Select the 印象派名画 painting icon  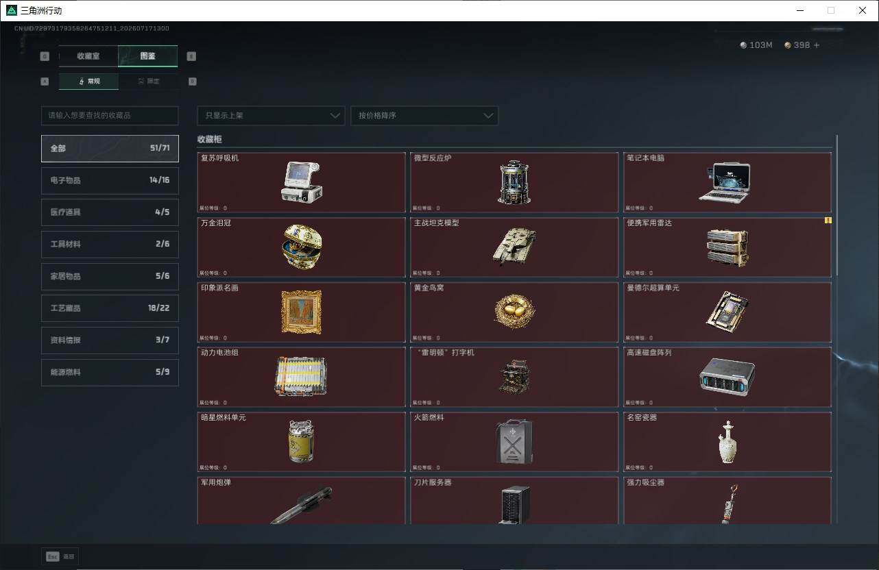point(302,312)
